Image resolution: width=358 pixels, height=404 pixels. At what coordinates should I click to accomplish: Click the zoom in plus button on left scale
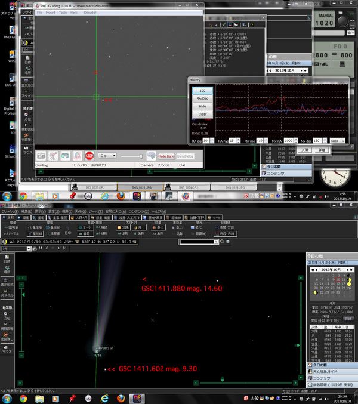point(21,285)
